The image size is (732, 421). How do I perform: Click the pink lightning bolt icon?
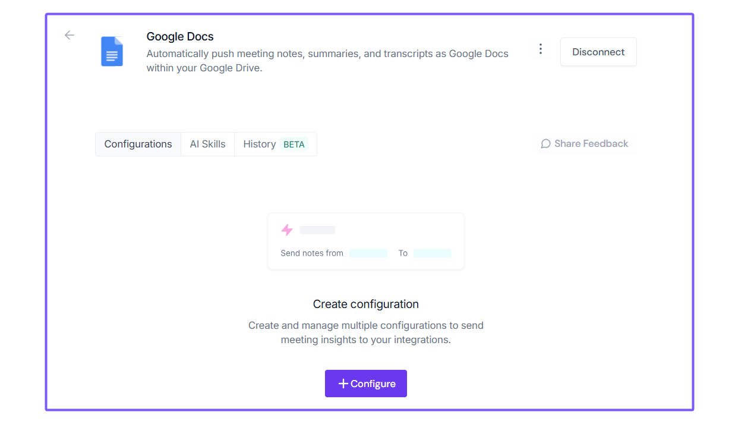[287, 230]
